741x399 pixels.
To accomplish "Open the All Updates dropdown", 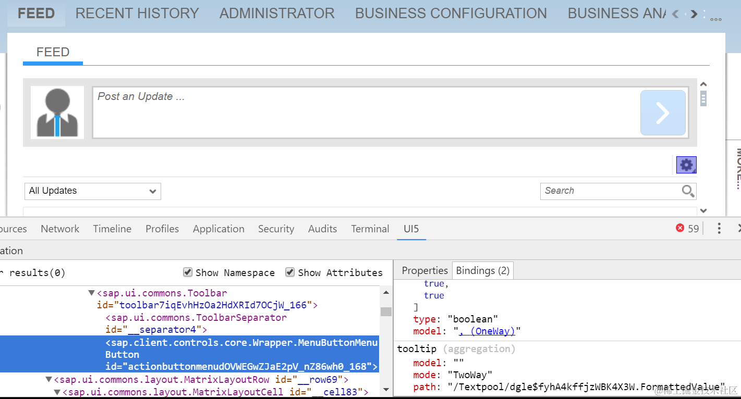I will tap(93, 191).
